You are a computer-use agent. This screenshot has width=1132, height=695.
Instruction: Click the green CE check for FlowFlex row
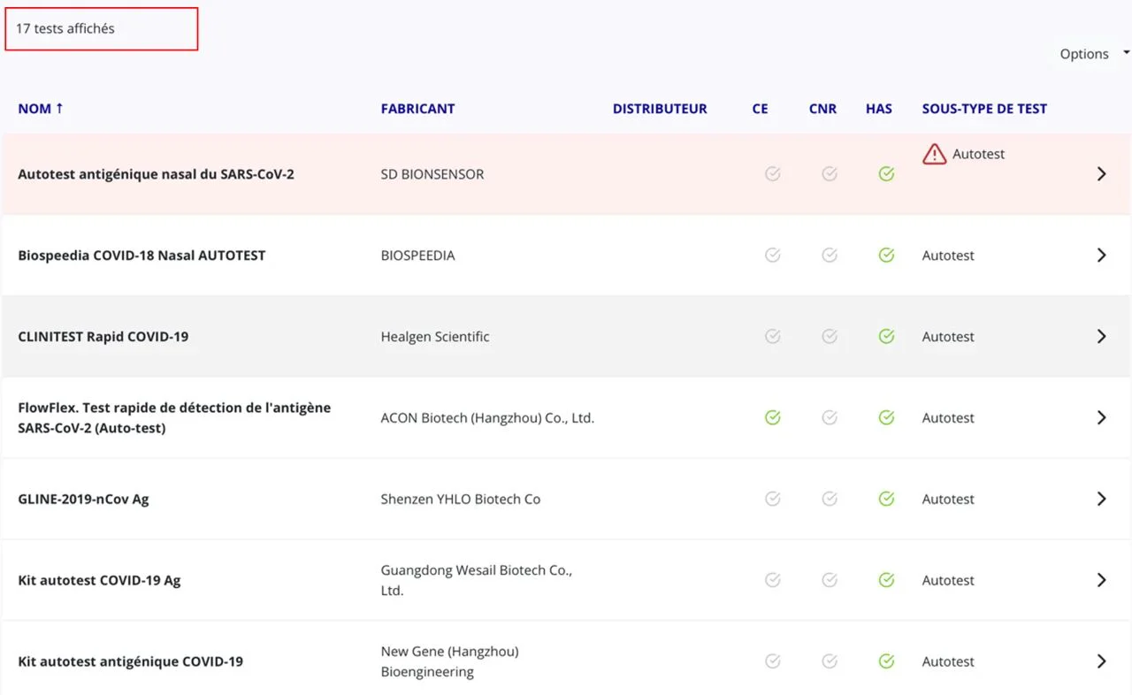click(x=773, y=417)
